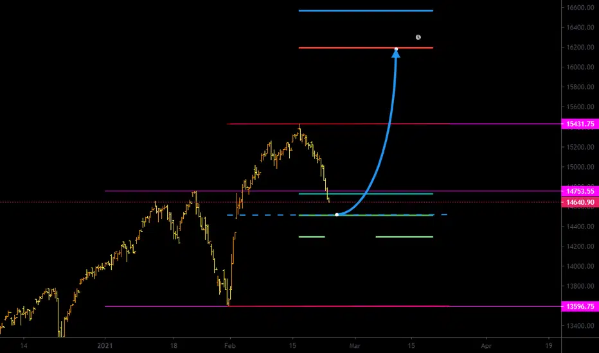599x353 pixels.
Task: Click the 14753.55 magenta price label
Action: click(x=580, y=191)
